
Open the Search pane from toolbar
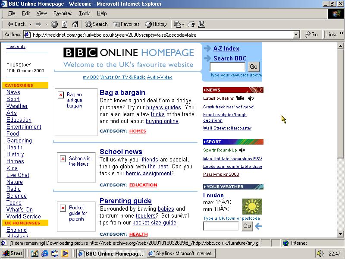[x=96, y=24]
